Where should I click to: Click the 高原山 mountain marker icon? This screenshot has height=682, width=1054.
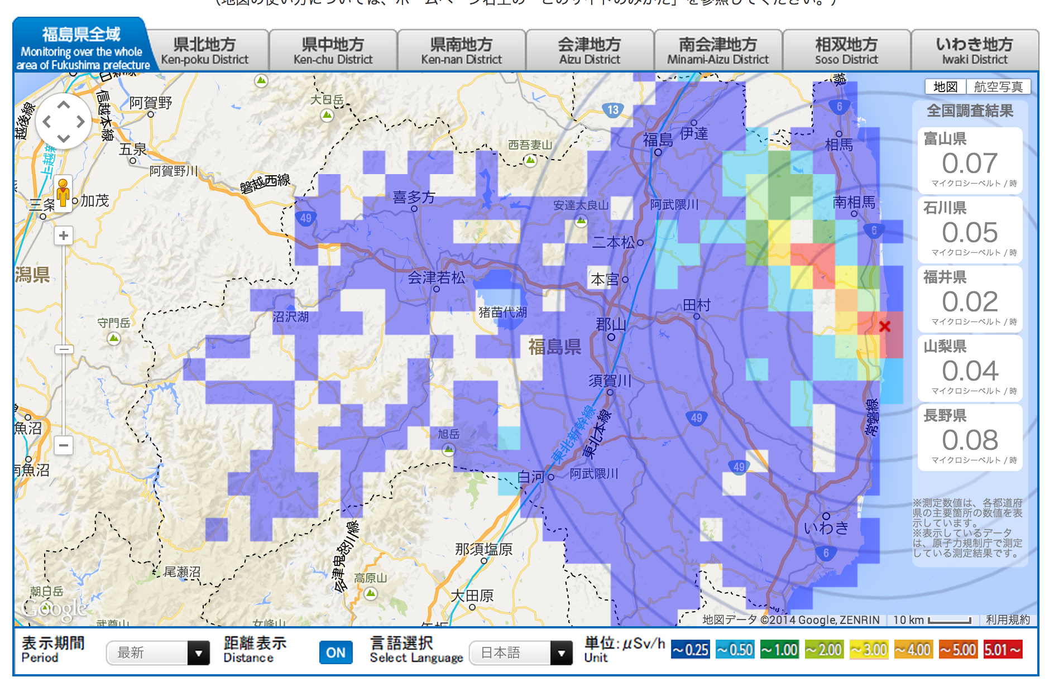point(371,594)
